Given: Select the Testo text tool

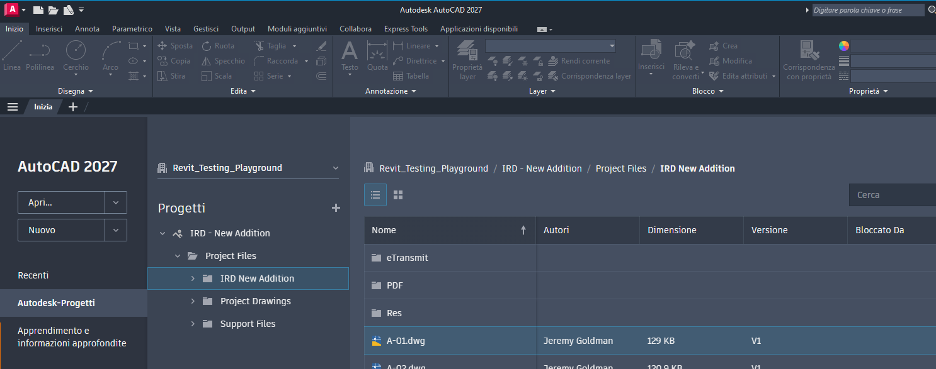Looking at the screenshot, I should (x=350, y=55).
